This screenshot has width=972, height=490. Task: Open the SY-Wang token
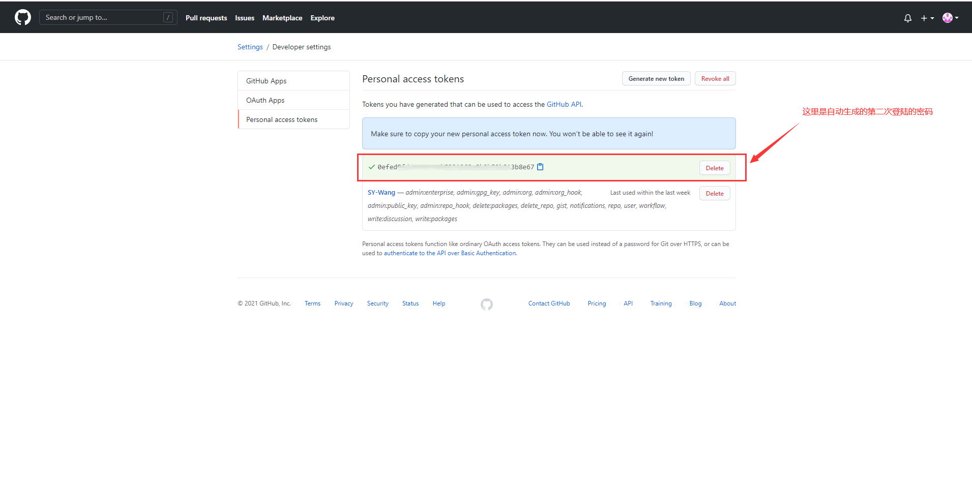tap(381, 193)
